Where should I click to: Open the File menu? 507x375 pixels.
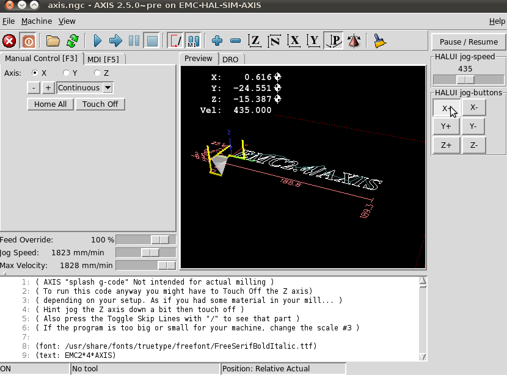9,21
